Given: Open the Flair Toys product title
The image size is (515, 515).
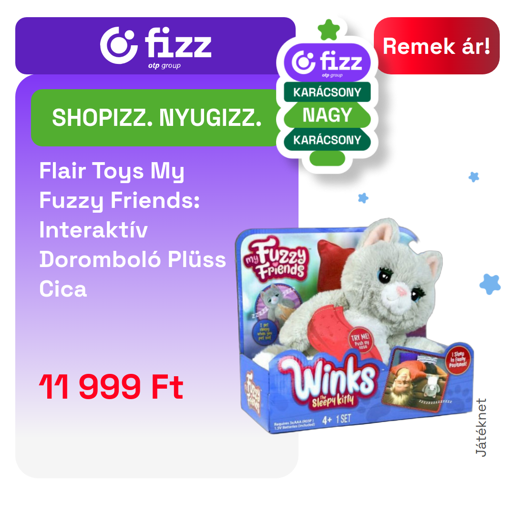Looking at the screenshot, I should pyautogui.click(x=133, y=229).
